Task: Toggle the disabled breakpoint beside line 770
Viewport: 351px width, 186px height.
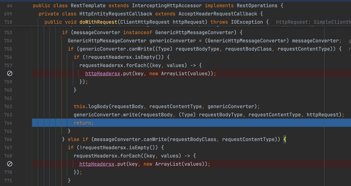Action: pyautogui.click(x=10, y=164)
